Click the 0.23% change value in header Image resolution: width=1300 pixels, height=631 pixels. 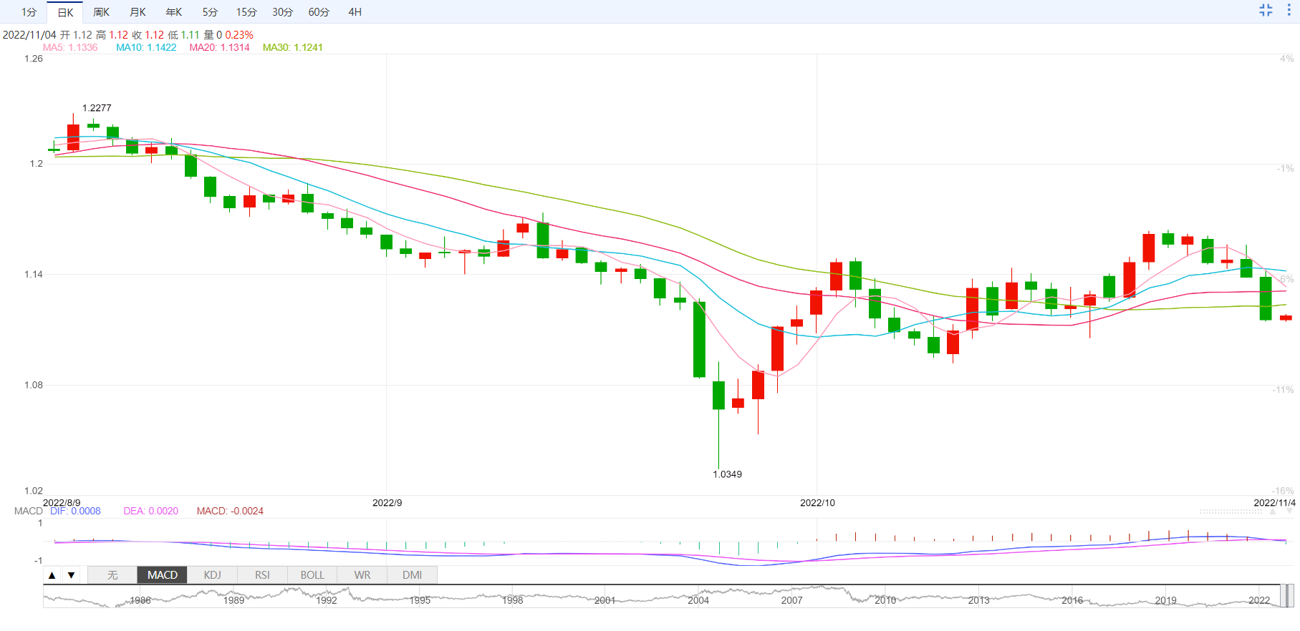(239, 34)
